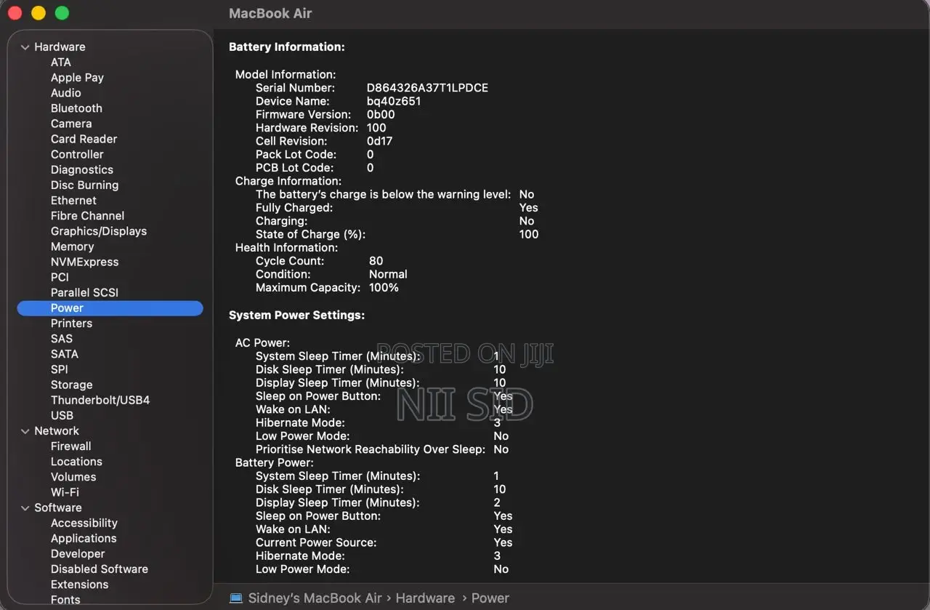Show Wi-Fi network information
This screenshot has width=930, height=610.
65,492
